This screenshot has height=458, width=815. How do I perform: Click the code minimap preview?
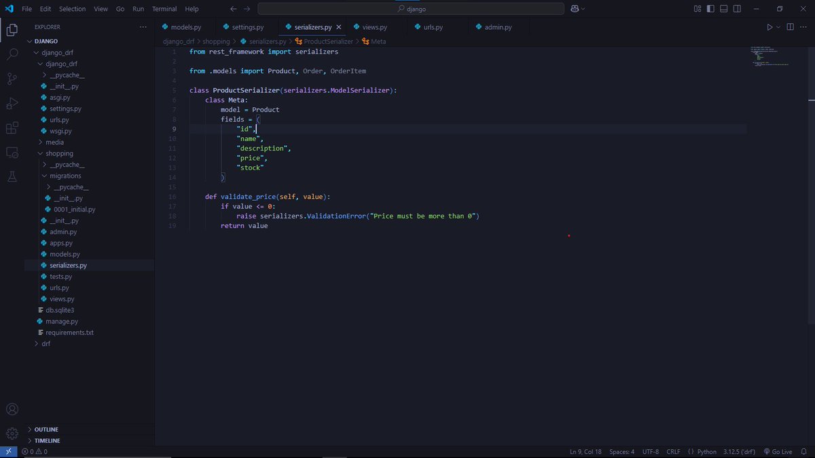pos(769,58)
